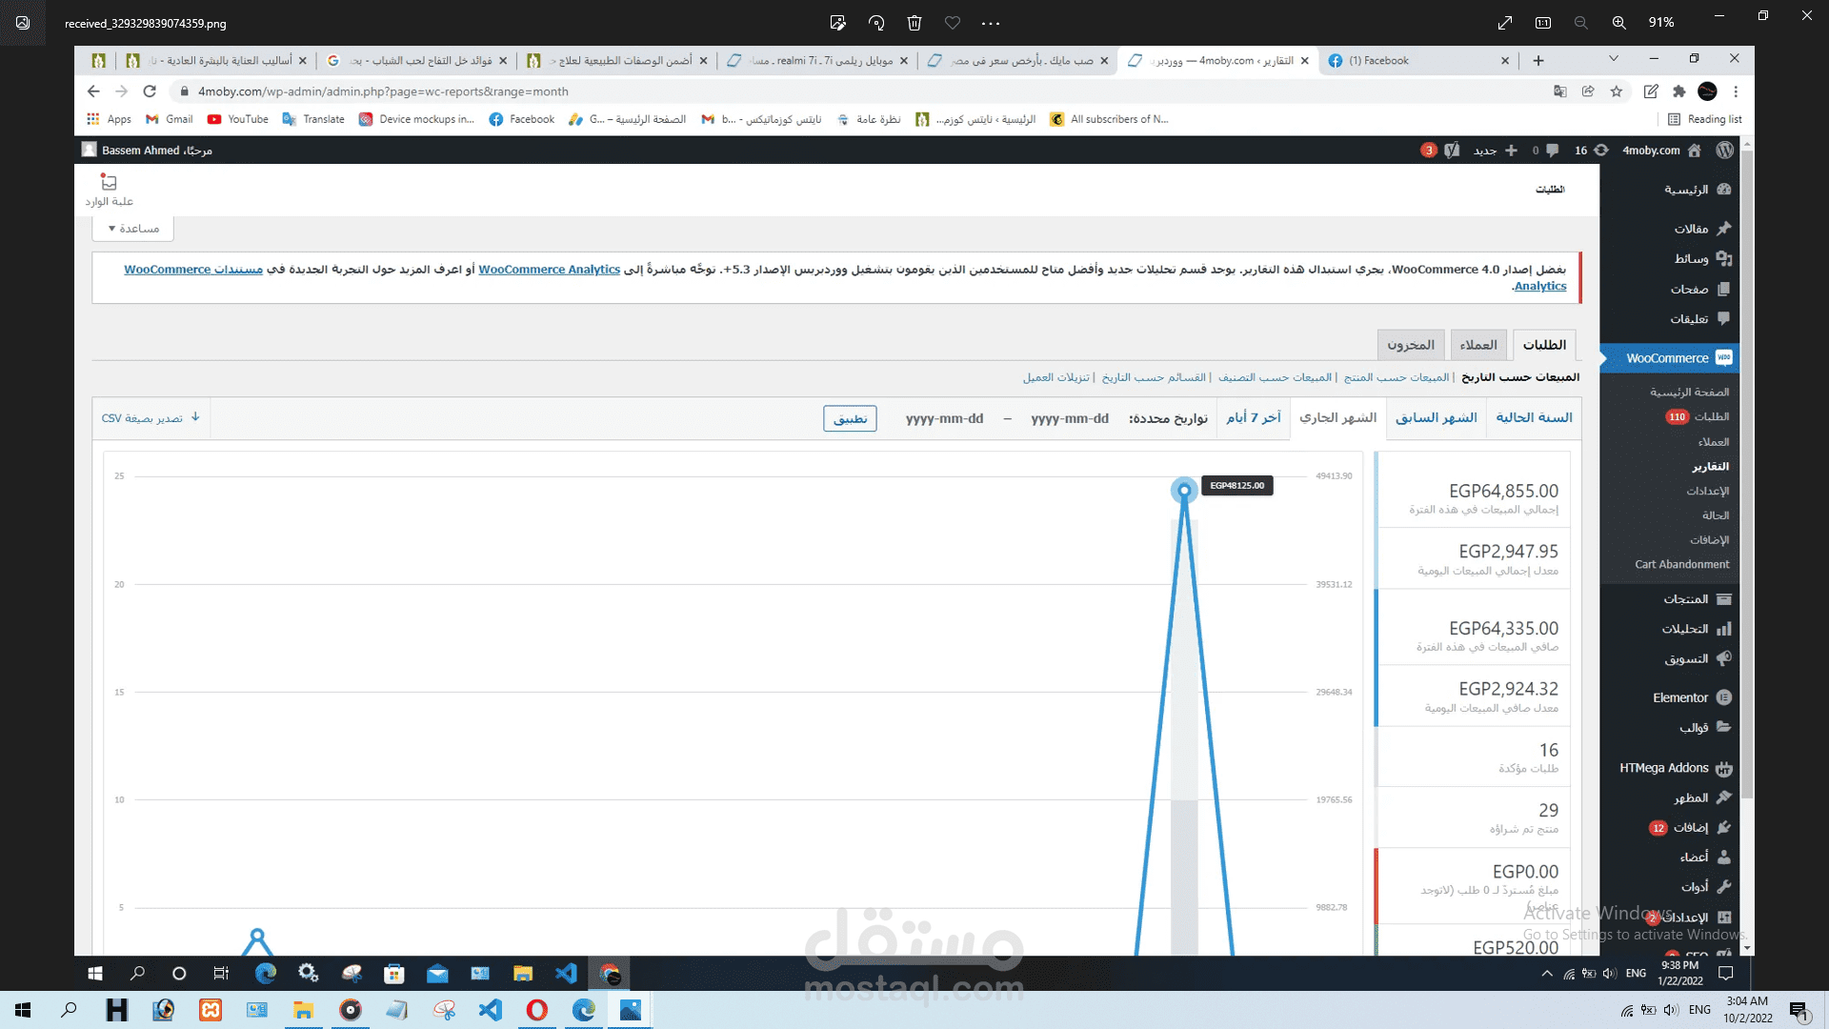
Task: Open Photos See more ellipsis menu
Action: [991, 23]
